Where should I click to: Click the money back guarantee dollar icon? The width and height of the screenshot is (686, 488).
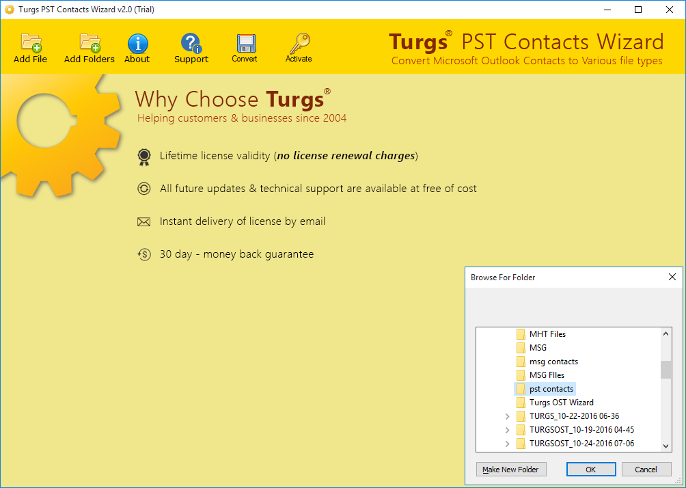[144, 254]
